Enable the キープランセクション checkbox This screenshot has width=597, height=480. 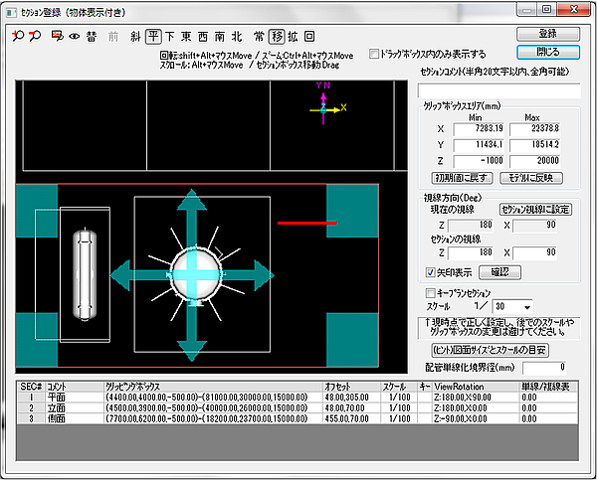point(431,293)
